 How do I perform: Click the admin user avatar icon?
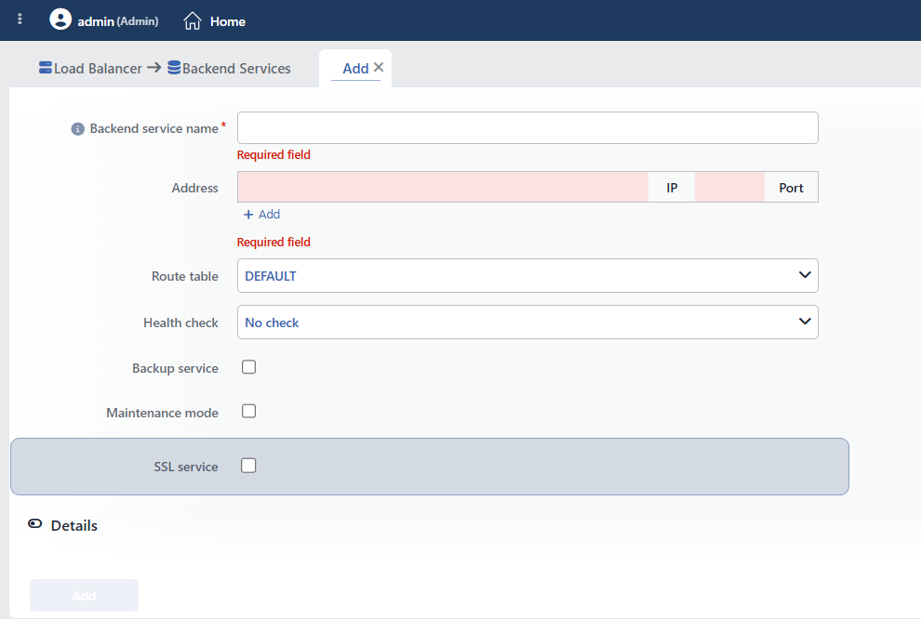(x=60, y=20)
